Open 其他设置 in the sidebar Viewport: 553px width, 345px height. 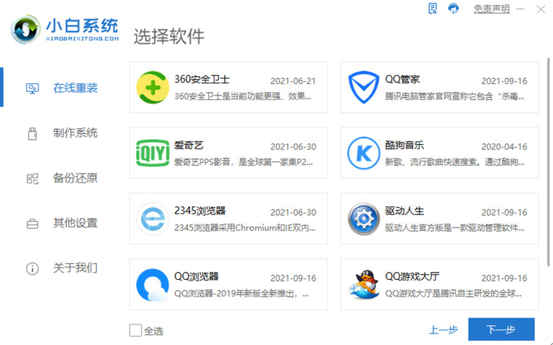pos(62,223)
